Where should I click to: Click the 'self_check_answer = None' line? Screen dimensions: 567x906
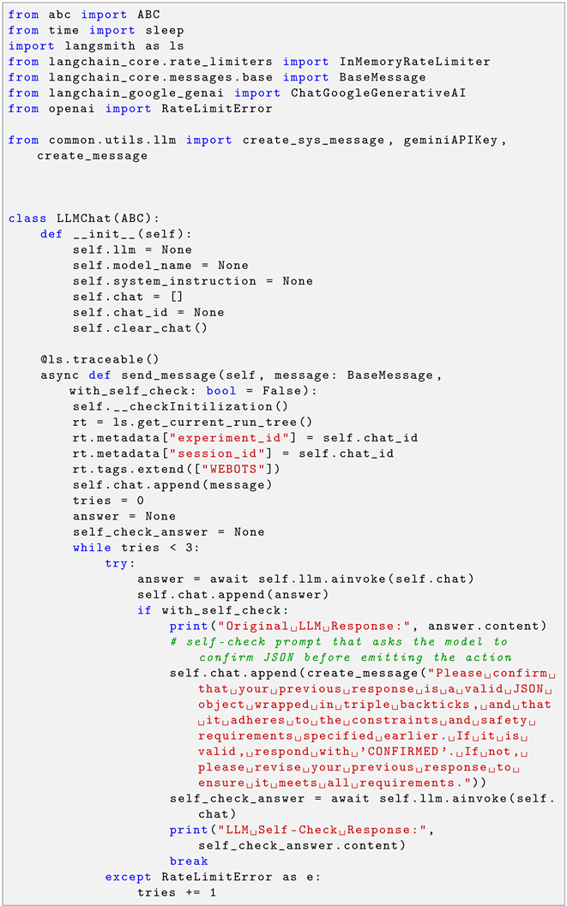pyautogui.click(x=169, y=531)
